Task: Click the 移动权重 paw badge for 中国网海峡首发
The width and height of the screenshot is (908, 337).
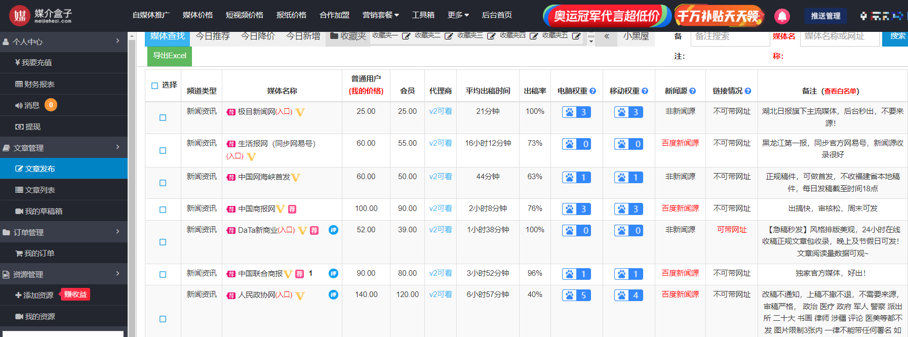Action: click(628, 177)
